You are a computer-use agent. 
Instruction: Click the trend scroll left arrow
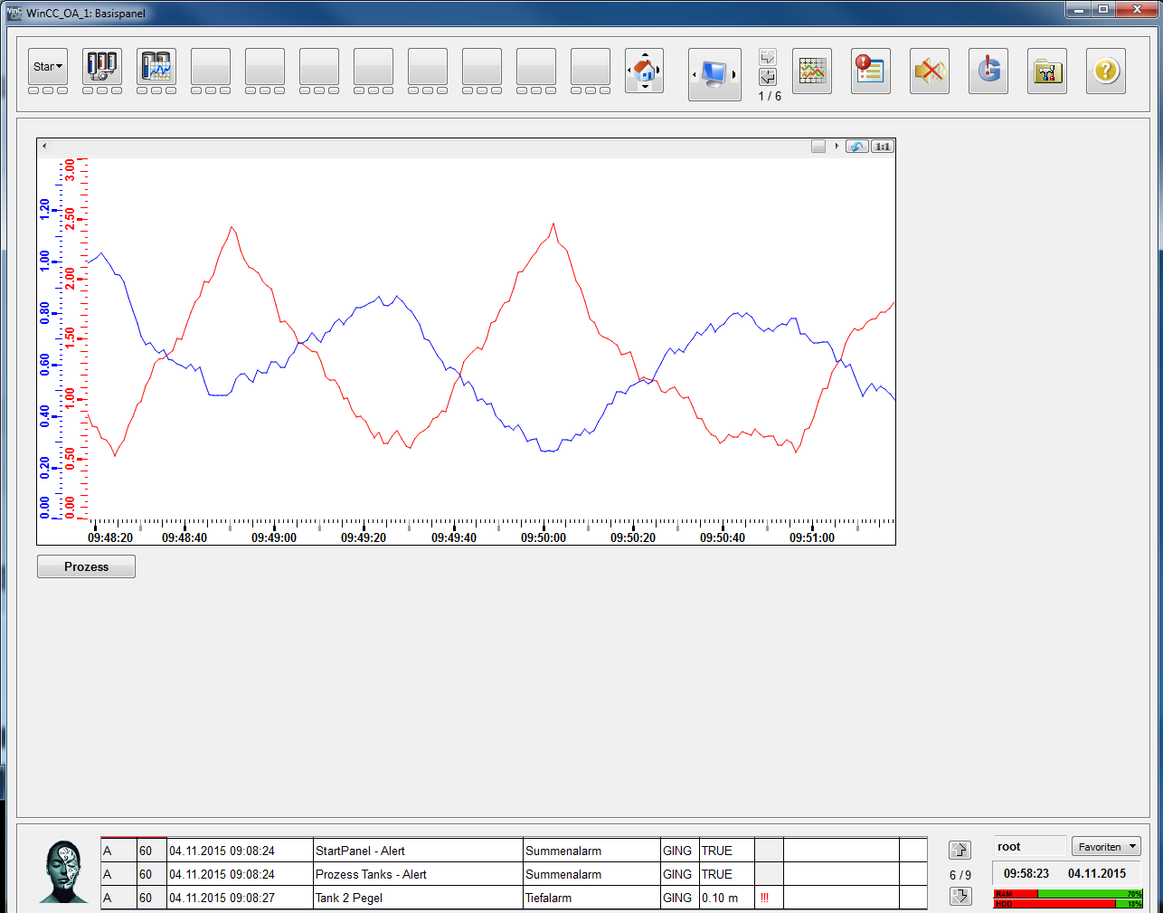(44, 146)
